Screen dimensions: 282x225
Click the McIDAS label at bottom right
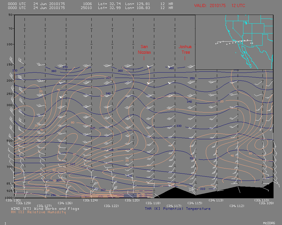269,223
